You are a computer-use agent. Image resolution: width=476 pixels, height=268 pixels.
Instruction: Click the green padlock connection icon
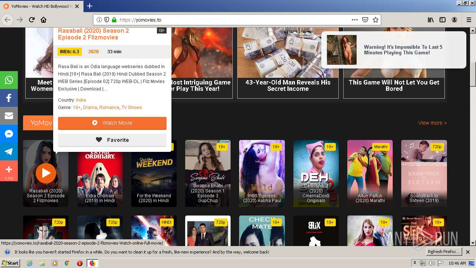tap(114, 20)
